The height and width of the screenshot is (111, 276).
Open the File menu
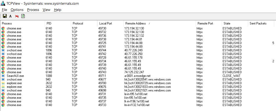tap(4, 10)
